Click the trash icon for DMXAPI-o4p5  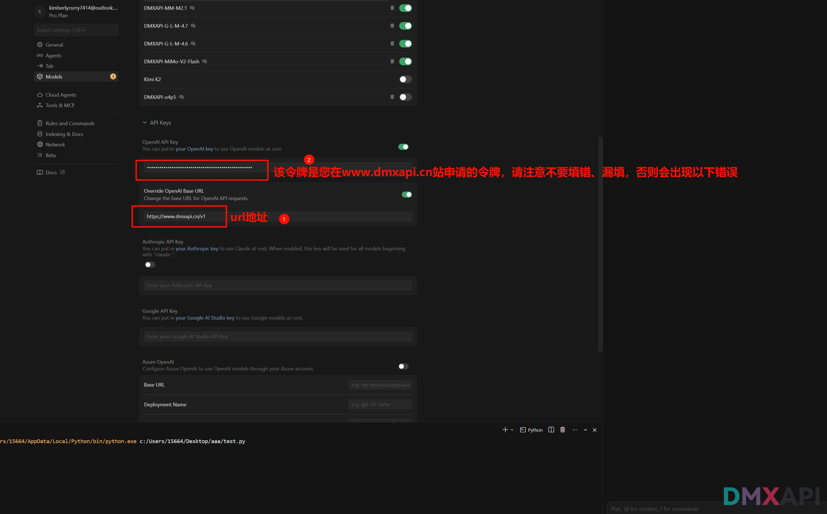392,97
